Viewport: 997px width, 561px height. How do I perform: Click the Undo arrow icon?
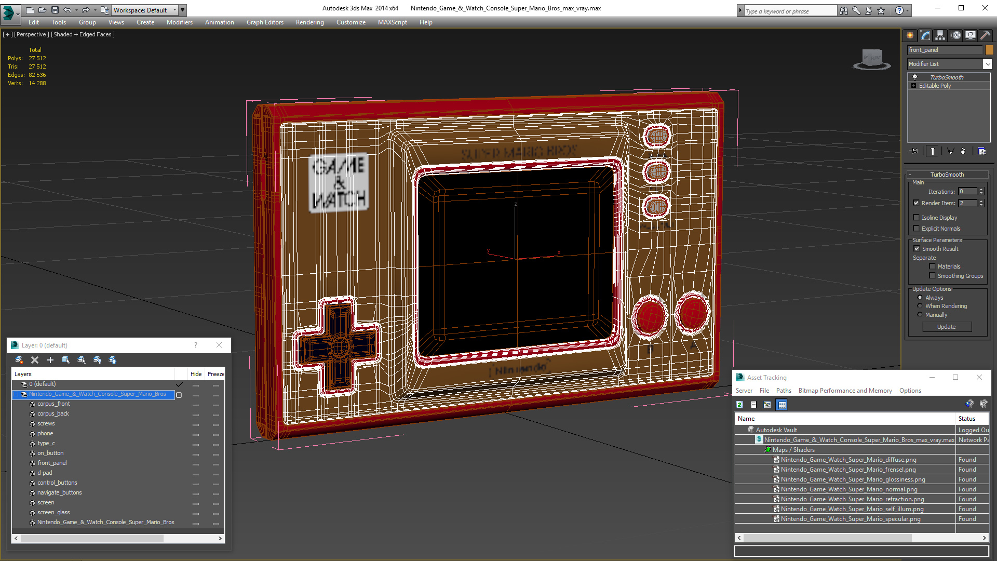click(67, 10)
